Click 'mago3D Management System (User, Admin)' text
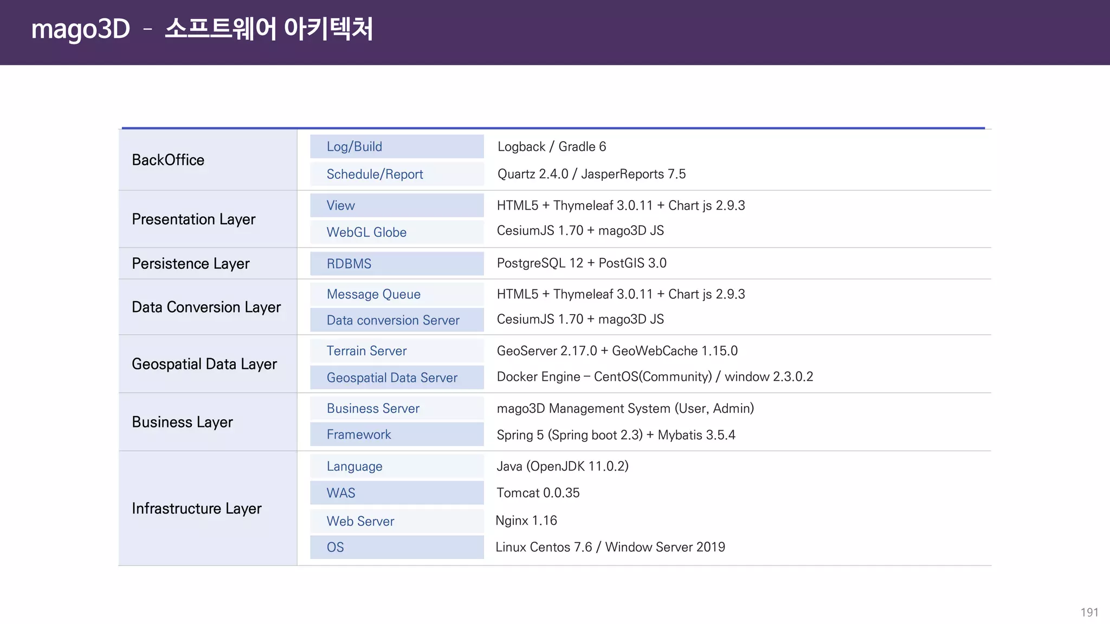 point(625,408)
